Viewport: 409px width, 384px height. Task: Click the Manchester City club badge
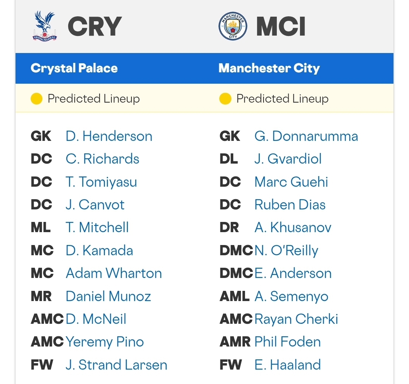233,26
